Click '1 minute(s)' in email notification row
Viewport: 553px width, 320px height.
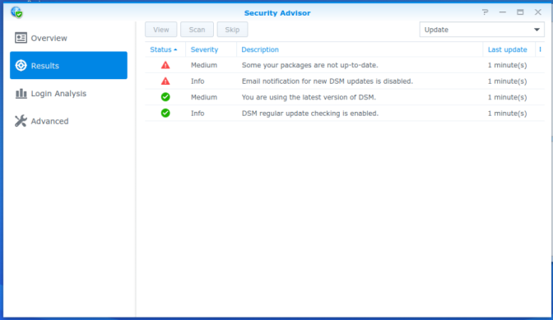[507, 81]
